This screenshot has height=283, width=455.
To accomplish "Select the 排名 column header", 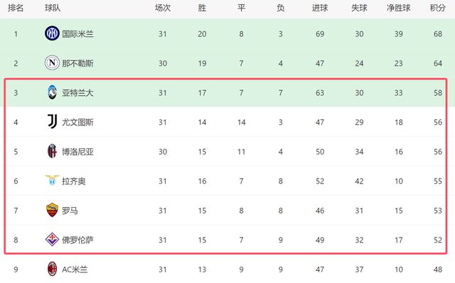I will [16, 8].
